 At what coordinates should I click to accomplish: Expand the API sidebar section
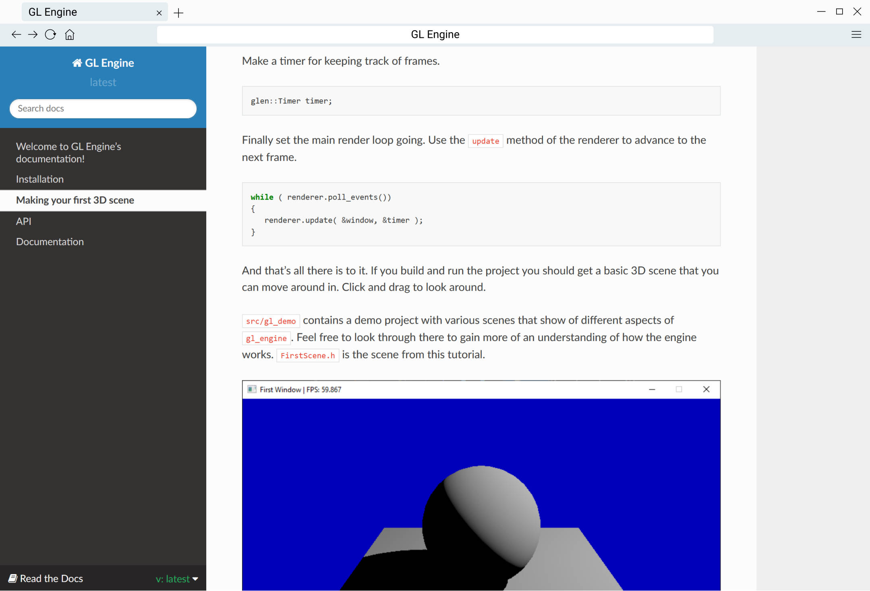[25, 220]
